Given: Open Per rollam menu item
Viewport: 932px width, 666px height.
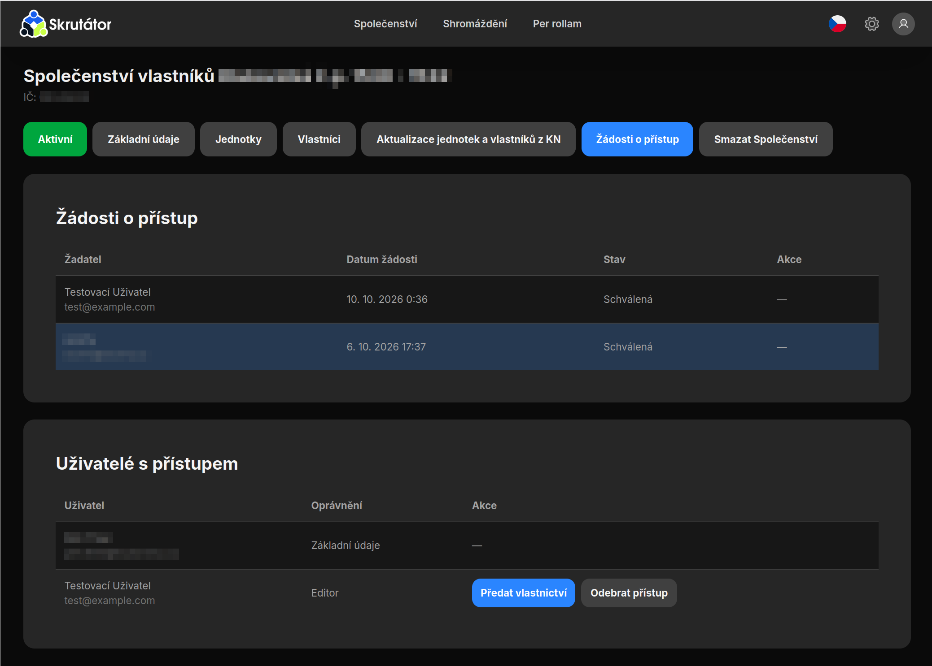Looking at the screenshot, I should point(557,24).
